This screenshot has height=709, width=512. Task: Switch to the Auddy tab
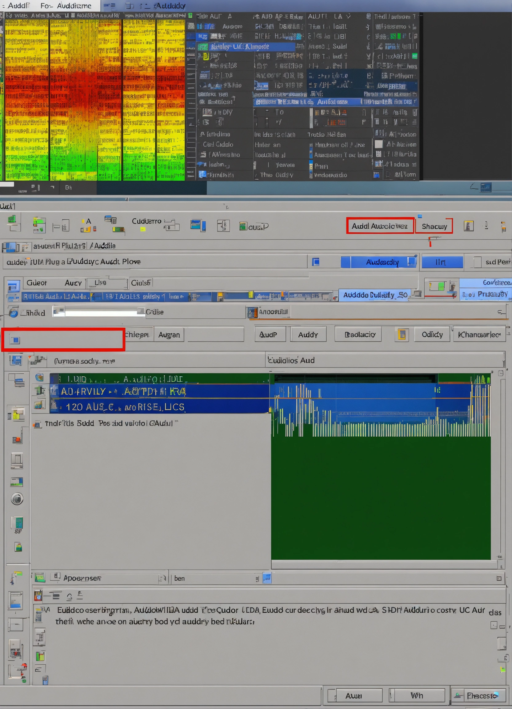coord(308,334)
